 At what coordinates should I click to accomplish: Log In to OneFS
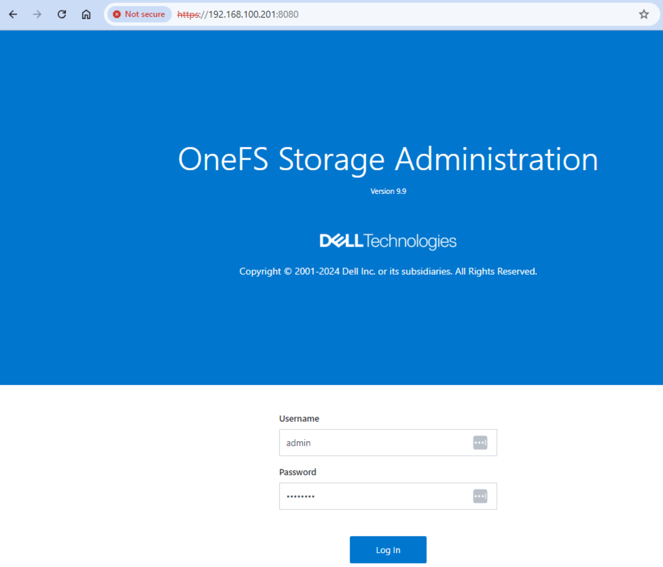coord(388,550)
